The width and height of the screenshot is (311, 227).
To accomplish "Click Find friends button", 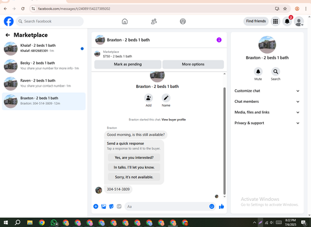I will point(256,21).
